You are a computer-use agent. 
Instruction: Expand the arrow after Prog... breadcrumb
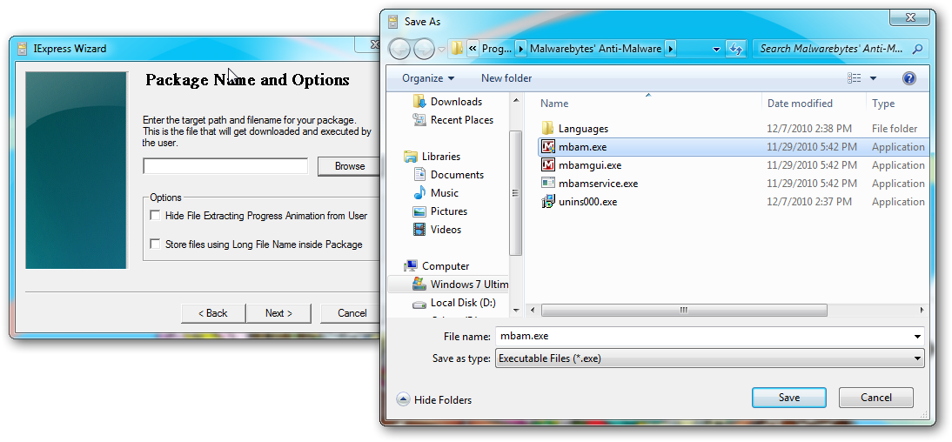pyautogui.click(x=521, y=49)
